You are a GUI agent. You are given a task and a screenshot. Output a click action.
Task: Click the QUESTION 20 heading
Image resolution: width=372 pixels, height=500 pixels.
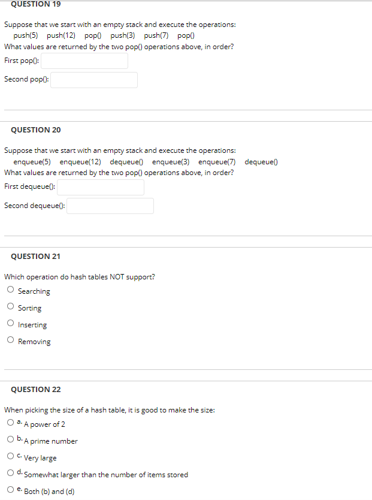[x=35, y=129]
